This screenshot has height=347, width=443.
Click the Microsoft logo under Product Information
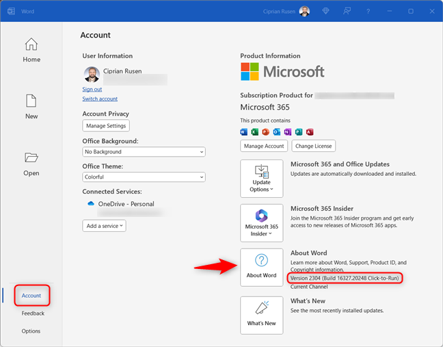[282, 72]
